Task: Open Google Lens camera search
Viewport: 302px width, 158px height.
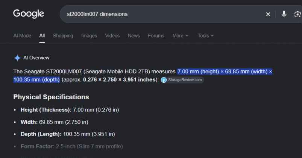Action: [297, 14]
